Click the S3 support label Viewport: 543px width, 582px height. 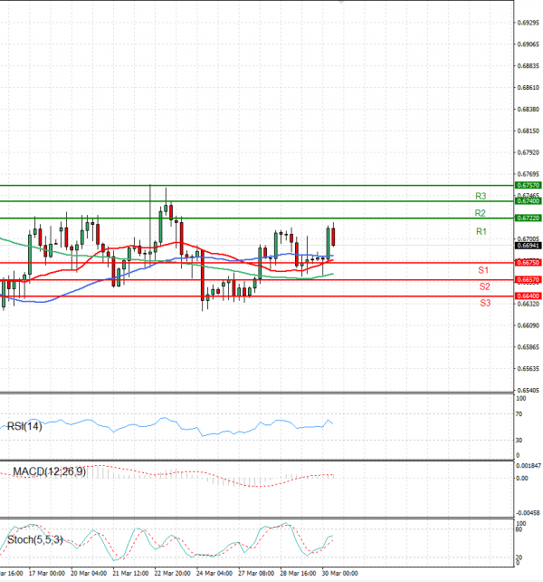(485, 302)
